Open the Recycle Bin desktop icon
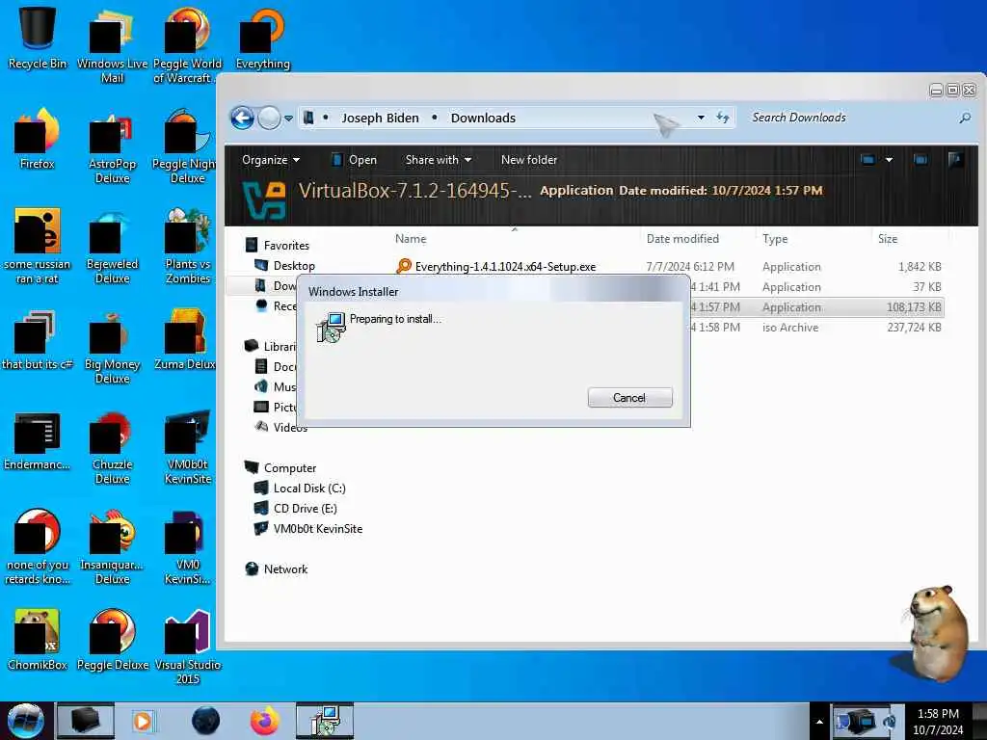 pyautogui.click(x=38, y=38)
